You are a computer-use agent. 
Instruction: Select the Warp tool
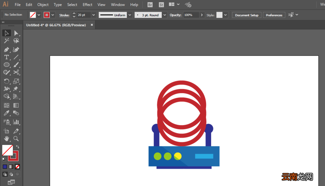(x=6, y=89)
